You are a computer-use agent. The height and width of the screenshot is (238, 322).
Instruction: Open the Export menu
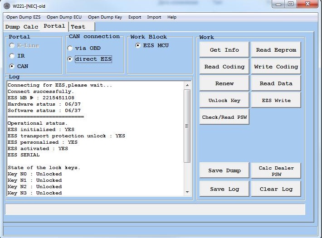135,17
